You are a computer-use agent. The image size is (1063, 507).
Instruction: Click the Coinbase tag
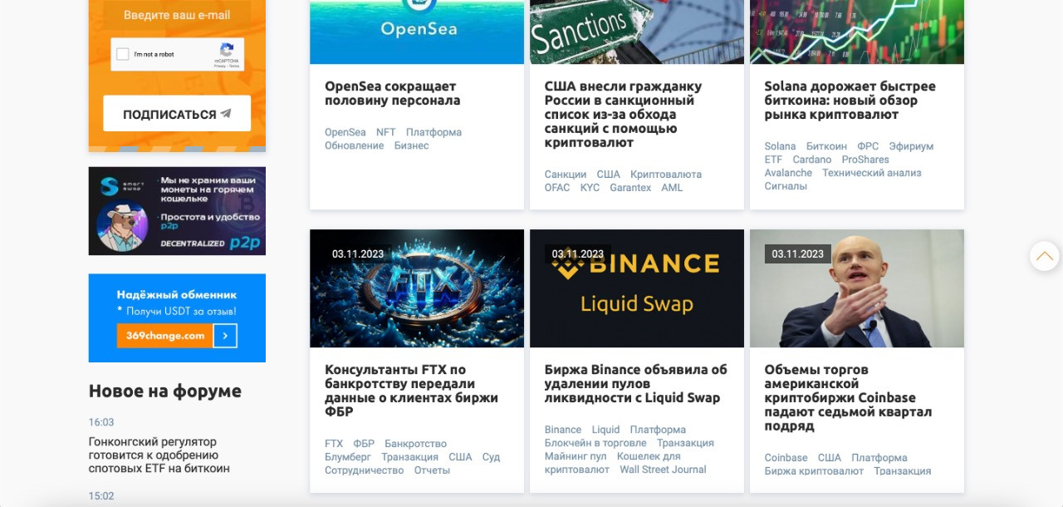coord(786,458)
